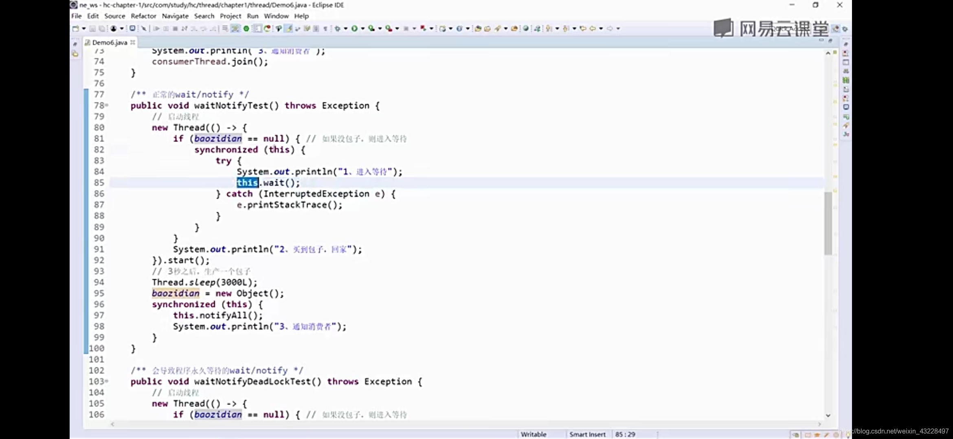The height and width of the screenshot is (439, 953).
Task: Open the Refactor menu
Action: (x=143, y=16)
